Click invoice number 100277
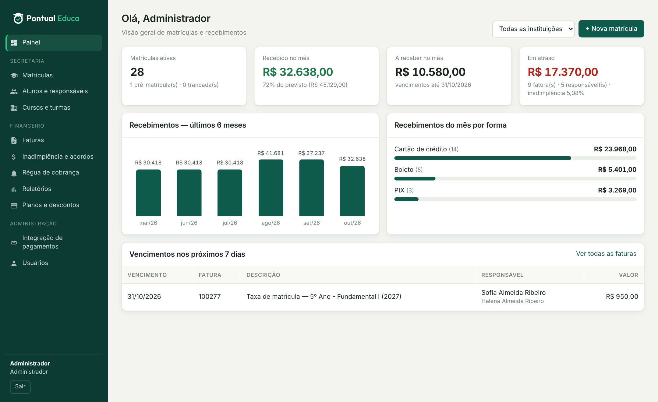658x402 pixels. tap(210, 297)
